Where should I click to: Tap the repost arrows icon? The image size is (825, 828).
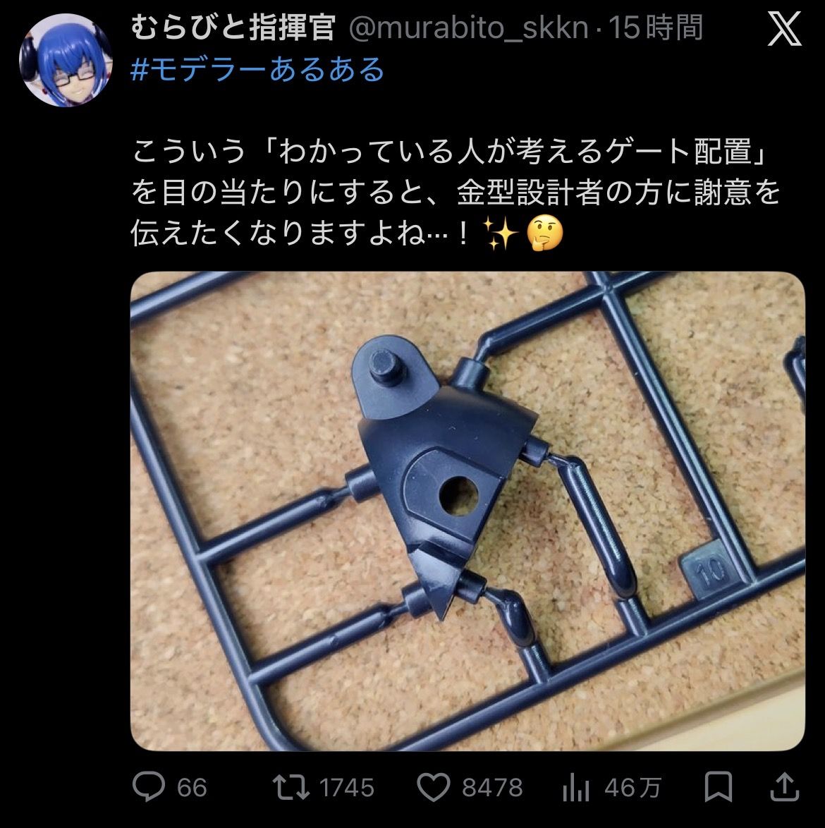click(291, 787)
